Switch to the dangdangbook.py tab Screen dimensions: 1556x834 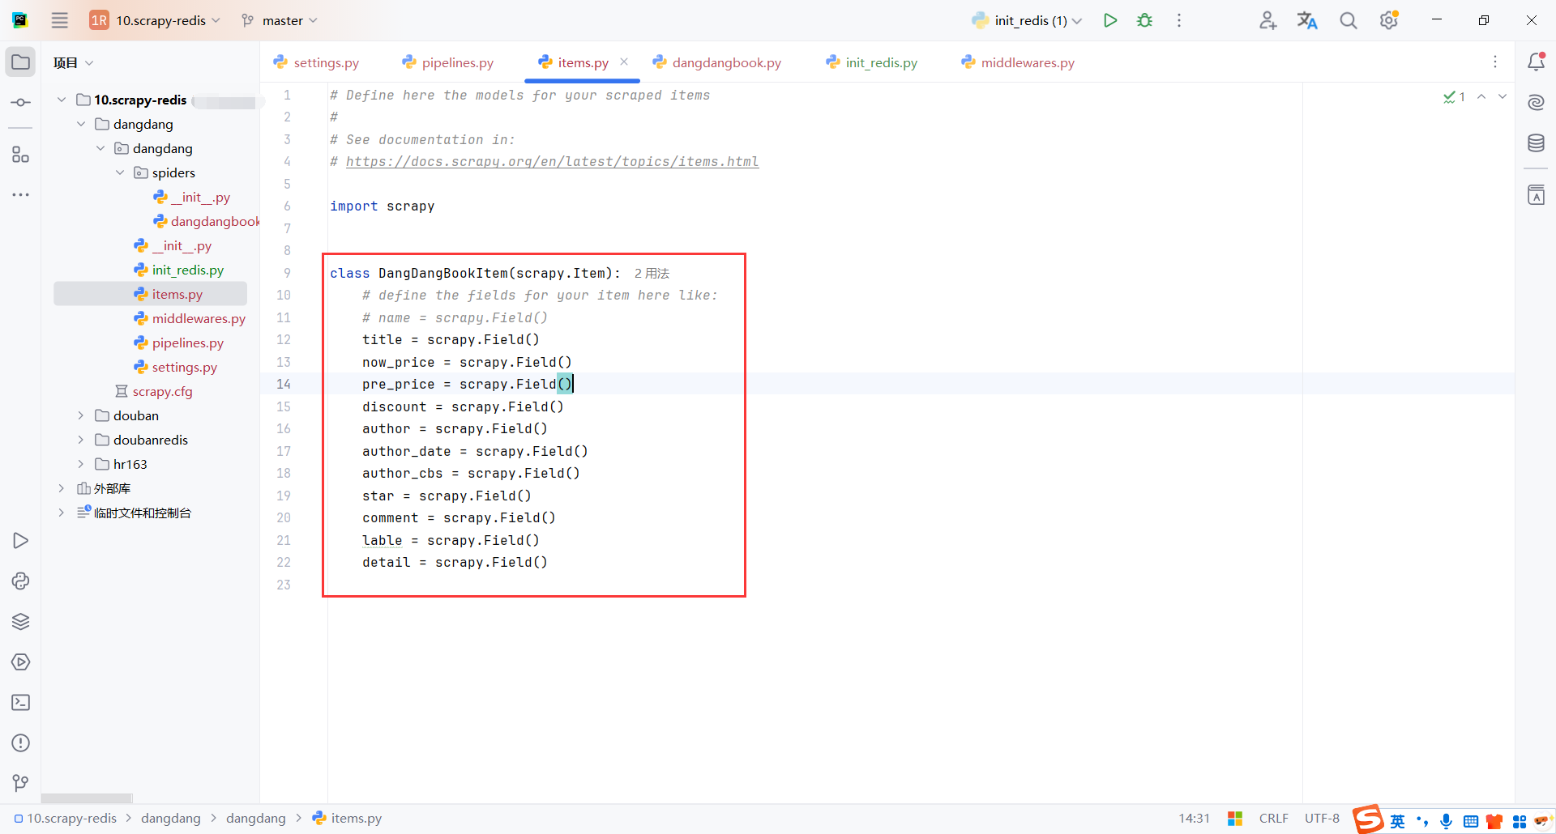click(x=717, y=62)
